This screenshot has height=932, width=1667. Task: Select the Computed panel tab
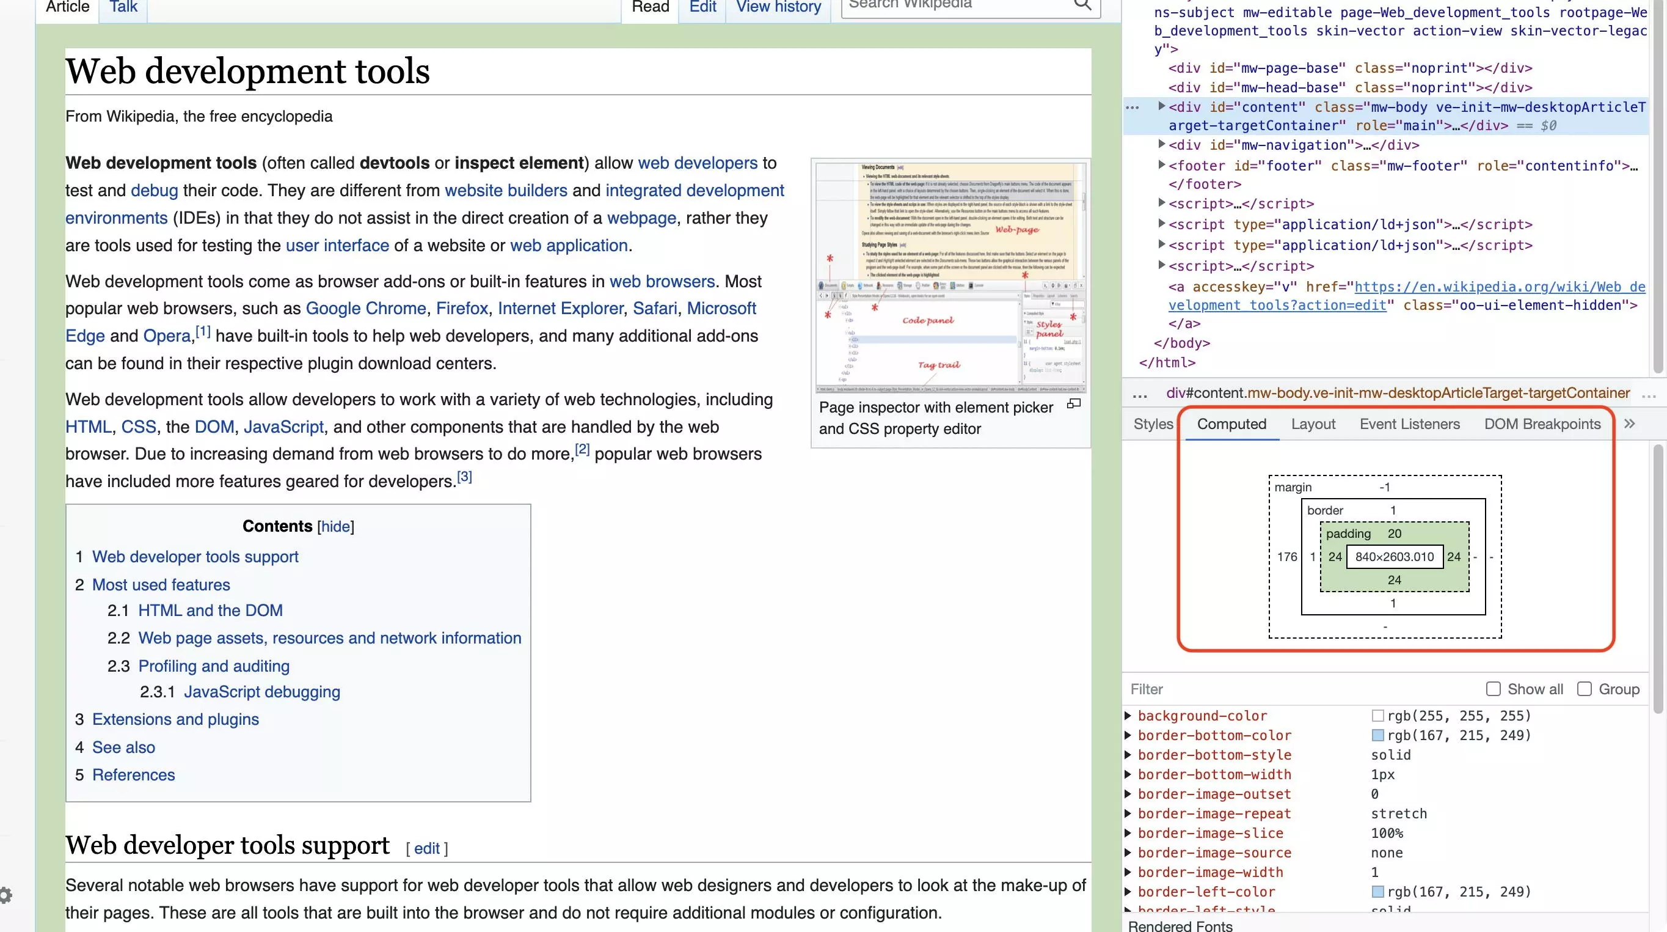pos(1231,424)
